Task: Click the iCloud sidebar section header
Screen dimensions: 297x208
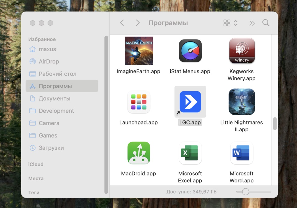Action: click(x=36, y=164)
